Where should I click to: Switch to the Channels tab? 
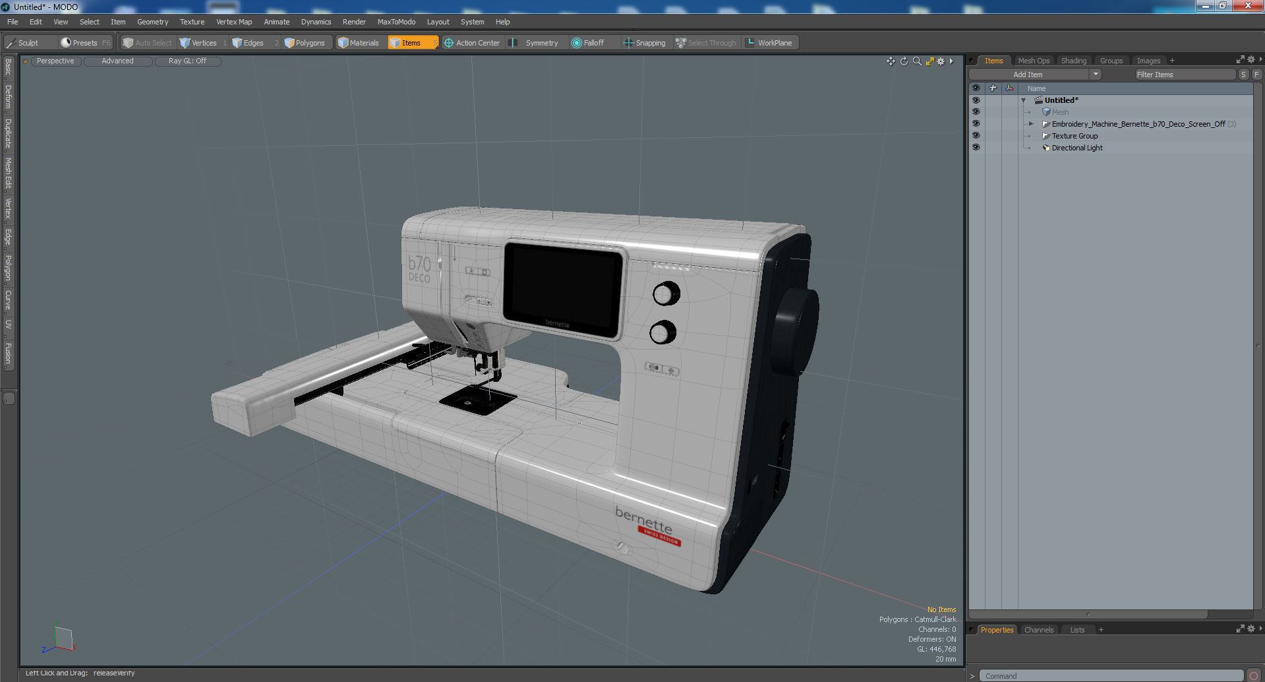pos(1039,630)
